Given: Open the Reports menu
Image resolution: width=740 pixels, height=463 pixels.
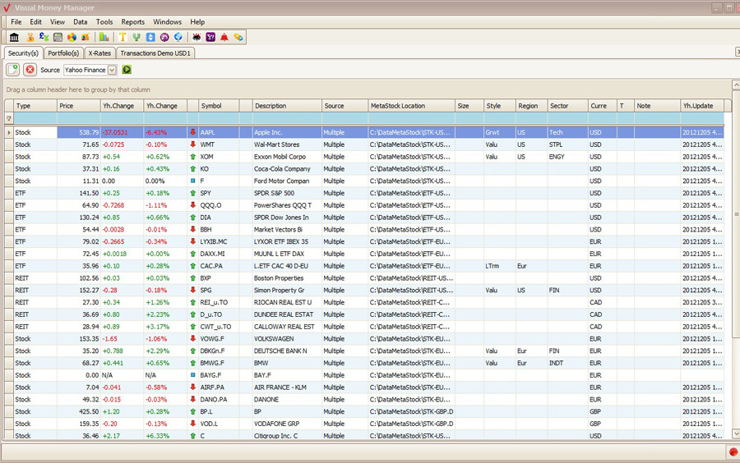Looking at the screenshot, I should click(132, 21).
